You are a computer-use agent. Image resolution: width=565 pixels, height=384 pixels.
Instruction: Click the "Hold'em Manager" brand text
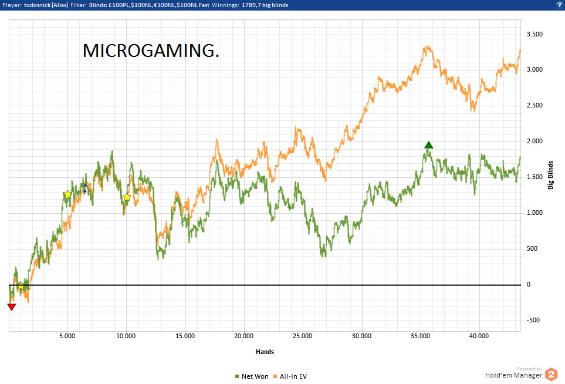pos(513,375)
